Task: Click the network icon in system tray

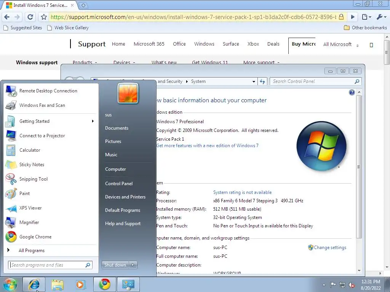Action: (342, 285)
